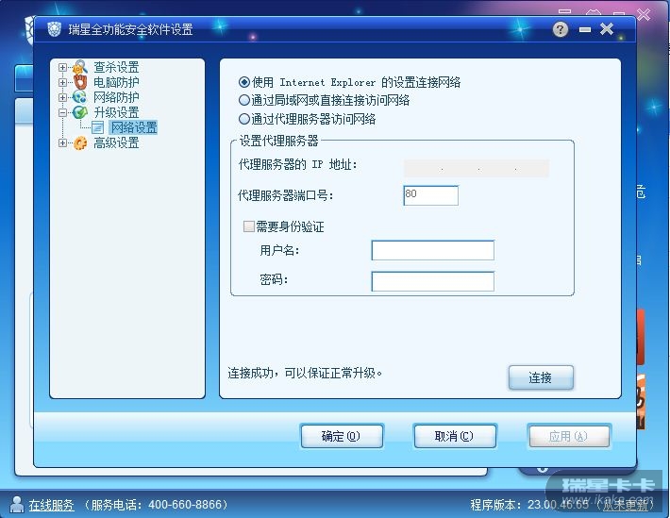Click the 升级设置 green check icon
This screenshot has height=518, width=670.
click(x=80, y=112)
